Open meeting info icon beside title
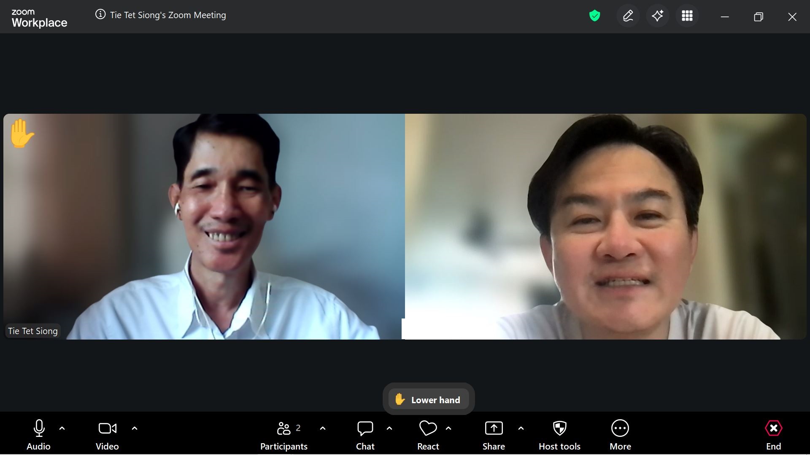Viewport: 810px width, 455px height. tap(100, 15)
